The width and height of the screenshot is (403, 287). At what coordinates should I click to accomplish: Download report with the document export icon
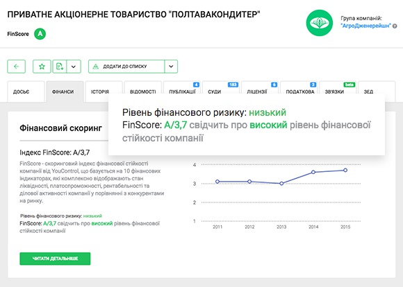click(60, 67)
